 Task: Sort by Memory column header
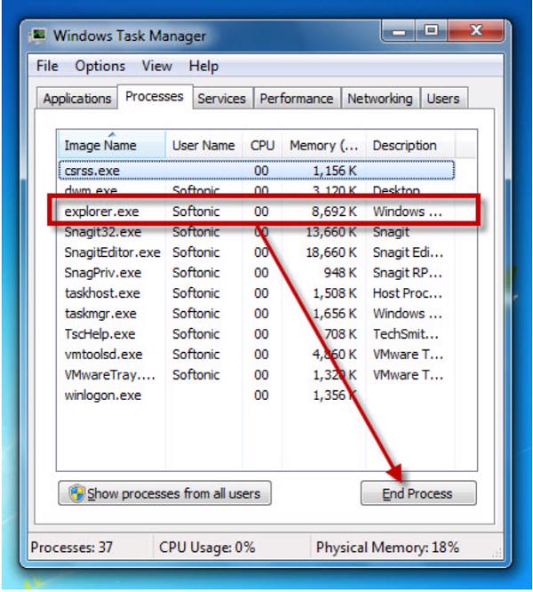pyautogui.click(x=323, y=145)
